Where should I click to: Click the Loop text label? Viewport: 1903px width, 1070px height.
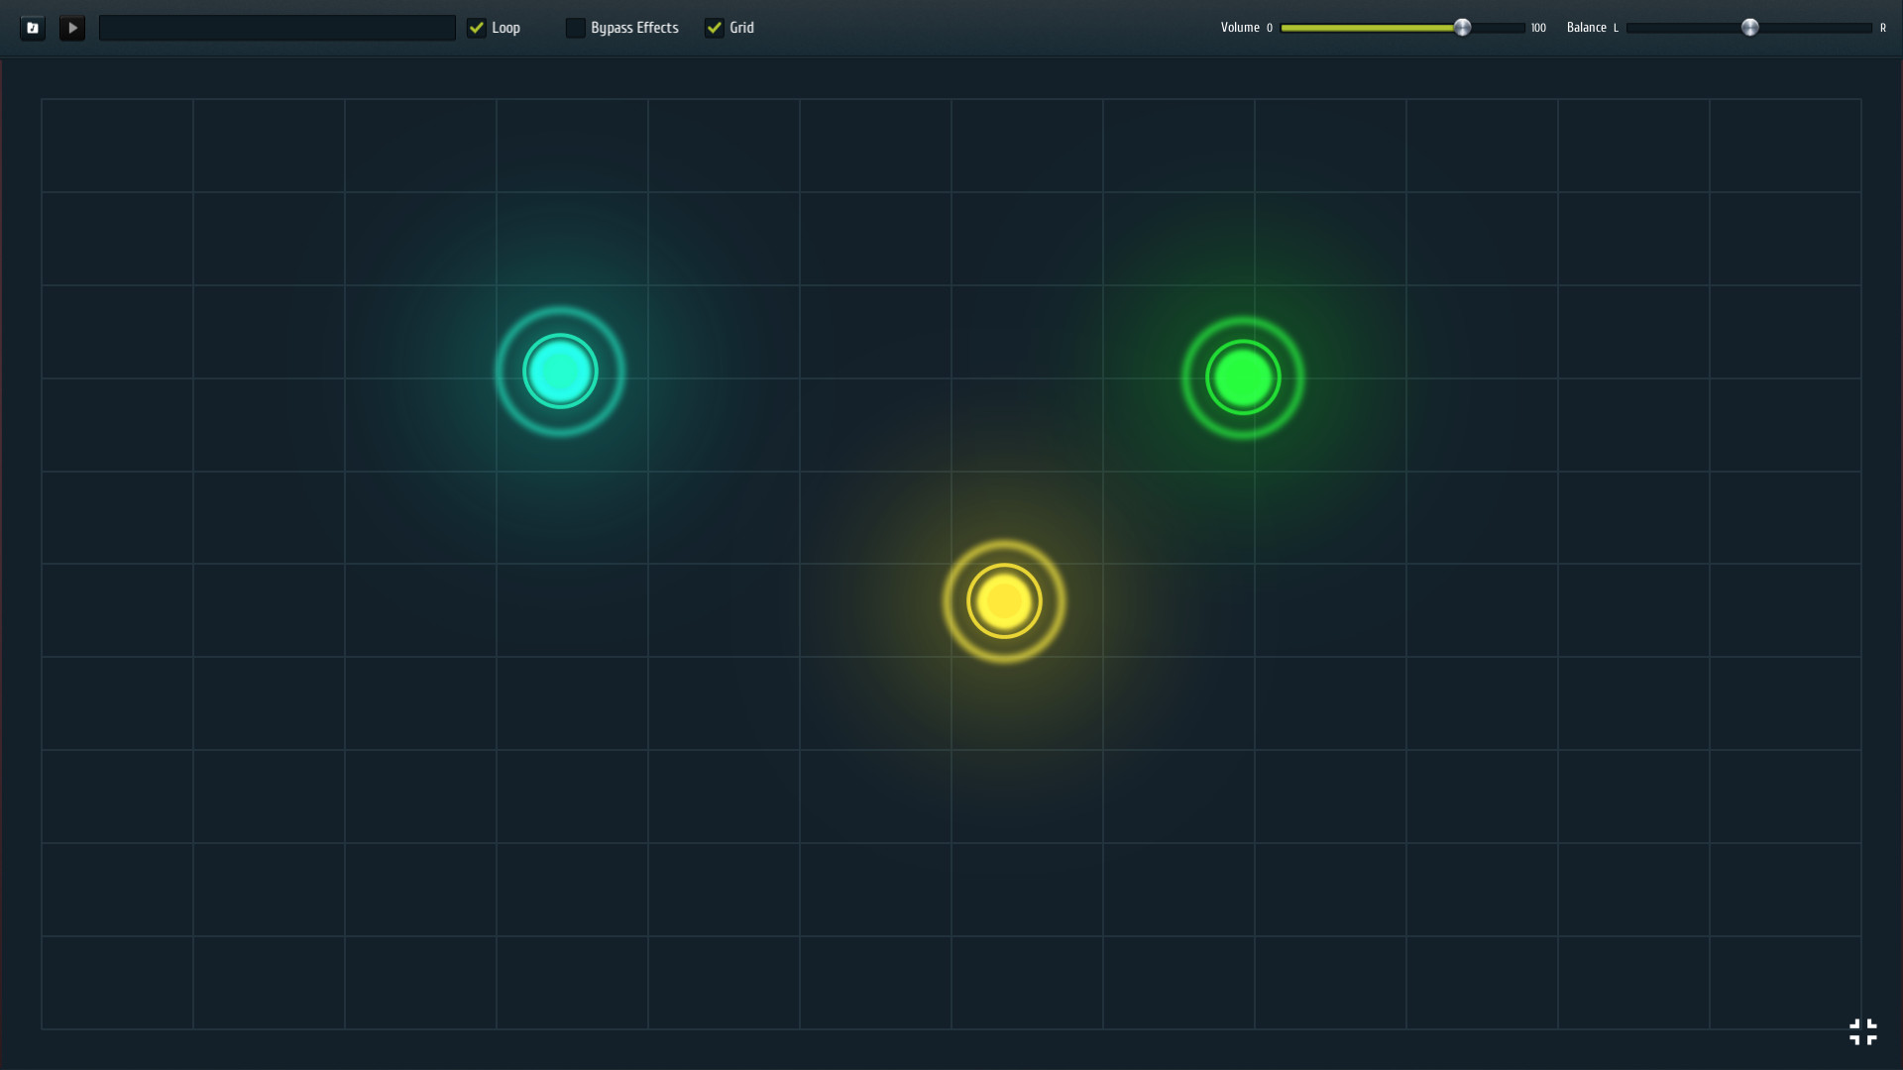(504, 28)
